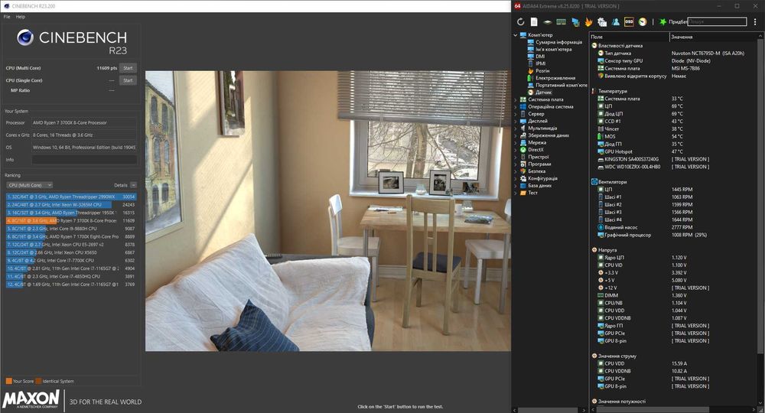765x413 pixels.
Task: Click the Cinebench R23 sphere logo
Action: [25, 37]
